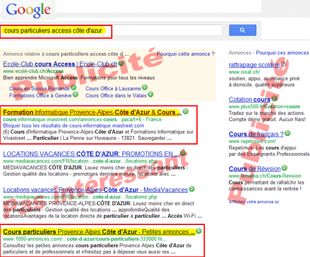Screen dimensions: 310x257
Task: Block all results from cours-informatique.vivastreet.com
Action: pyautogui.click(x=74, y=126)
